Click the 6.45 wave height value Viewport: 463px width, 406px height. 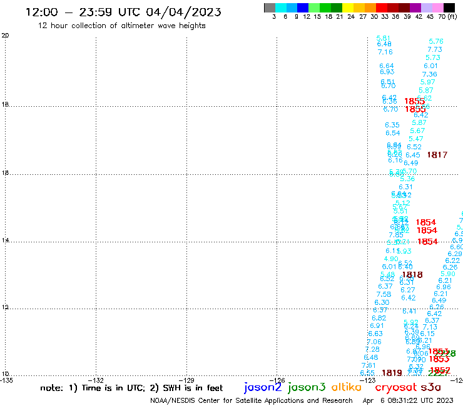[413, 155]
